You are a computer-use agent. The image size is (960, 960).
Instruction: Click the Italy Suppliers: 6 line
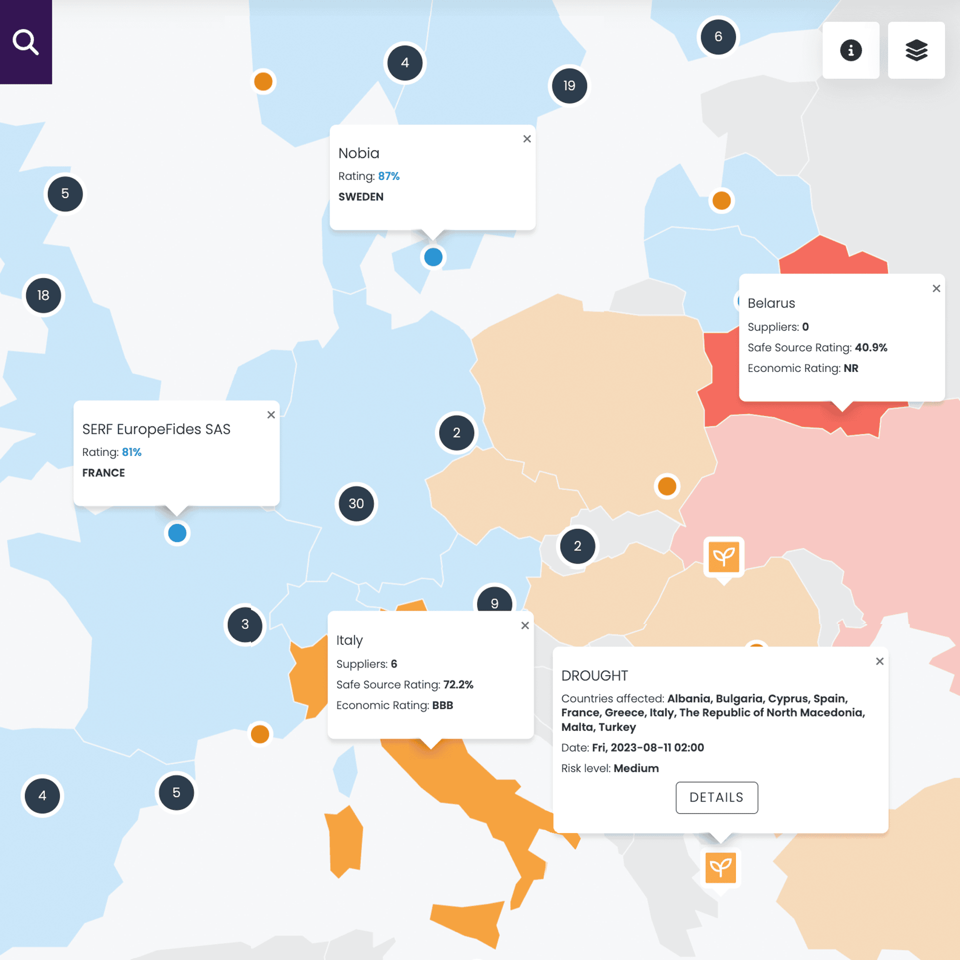click(x=366, y=664)
